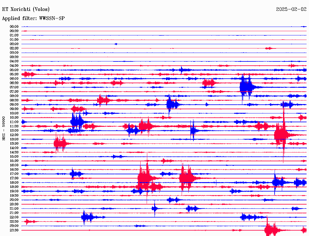Click the 02:00 time label

click(x=14, y=44)
